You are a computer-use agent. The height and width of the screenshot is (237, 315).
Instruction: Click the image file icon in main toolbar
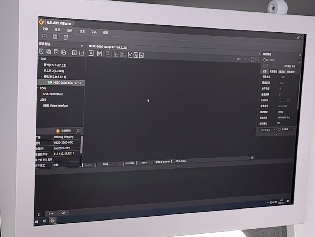[x=45, y=36]
